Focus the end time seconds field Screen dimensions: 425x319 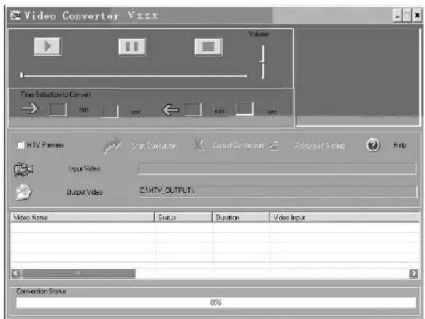[x=245, y=109]
